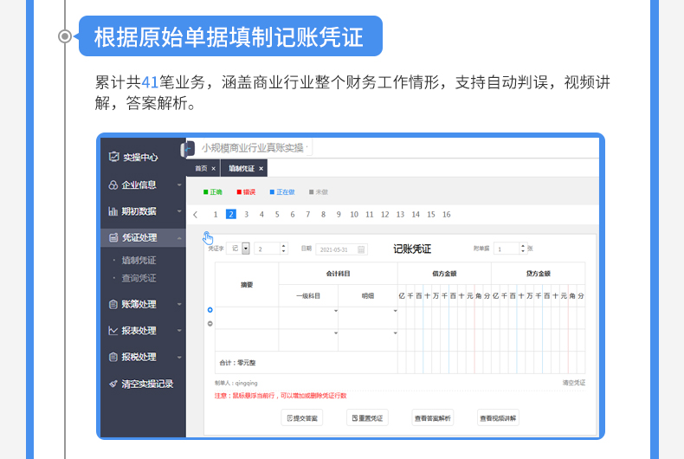Screen dimensions: 684x459
Task: Open second row 明细 dropdown
Action: click(395, 333)
